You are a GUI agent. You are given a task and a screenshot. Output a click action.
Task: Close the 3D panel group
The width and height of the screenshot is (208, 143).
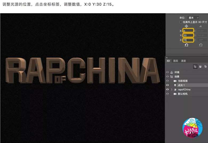167,58
